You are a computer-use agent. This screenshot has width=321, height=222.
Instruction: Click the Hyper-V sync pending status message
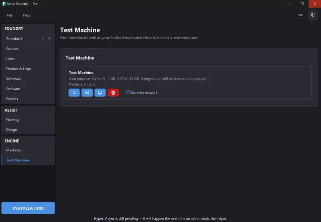point(160,218)
